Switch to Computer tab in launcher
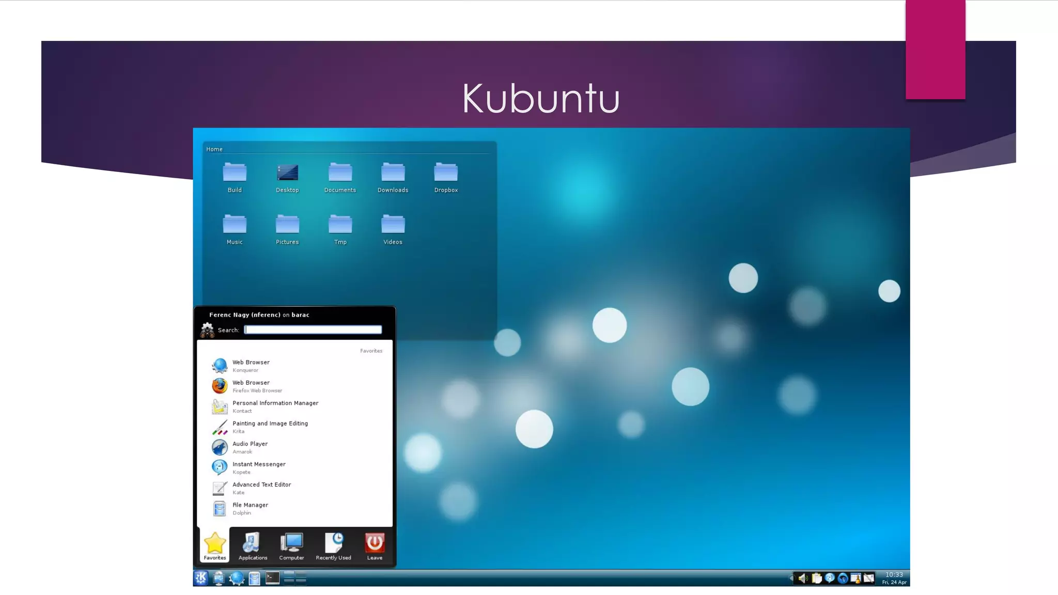 [x=291, y=545]
